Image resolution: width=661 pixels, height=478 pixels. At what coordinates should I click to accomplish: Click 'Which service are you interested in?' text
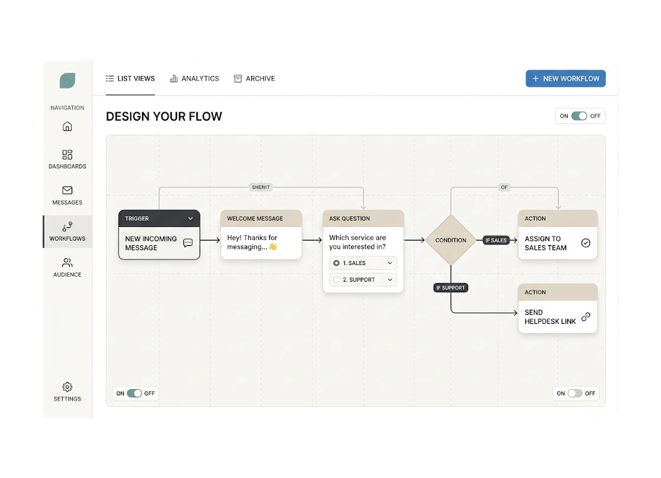coord(358,242)
